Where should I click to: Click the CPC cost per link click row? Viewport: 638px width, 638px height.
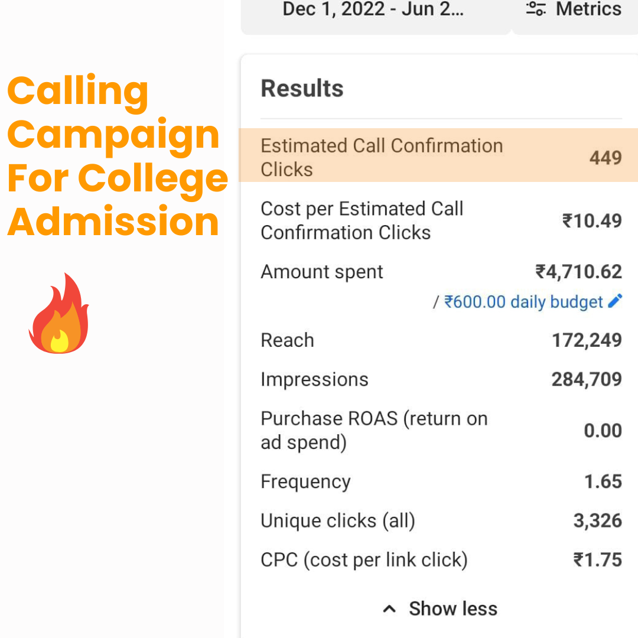[x=441, y=559]
